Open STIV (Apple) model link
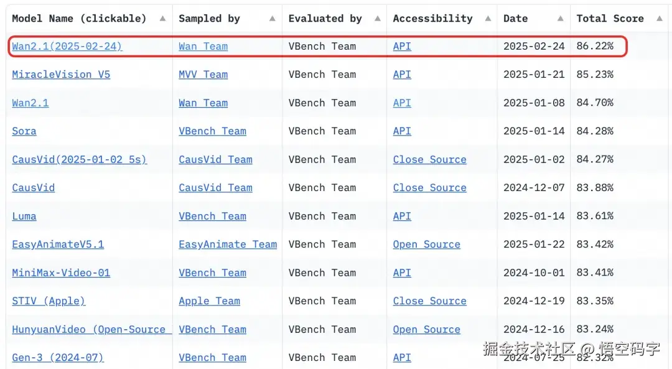This screenshot has height=369, width=672. [x=49, y=301]
